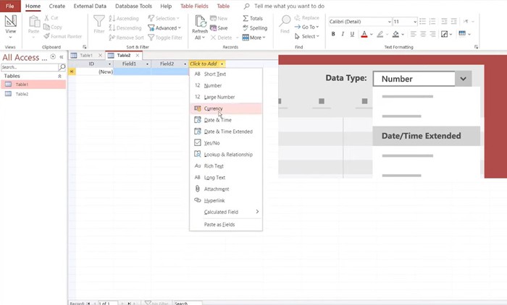Viewport: 507px width, 305px height.
Task: Choose Yes/No field type
Action: (x=226, y=143)
